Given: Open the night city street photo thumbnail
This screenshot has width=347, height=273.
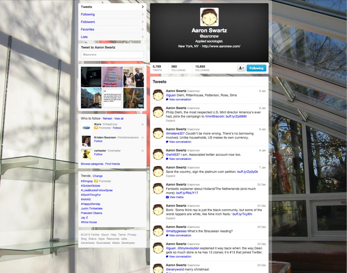Looking at the screenshot, I should click(134, 98).
